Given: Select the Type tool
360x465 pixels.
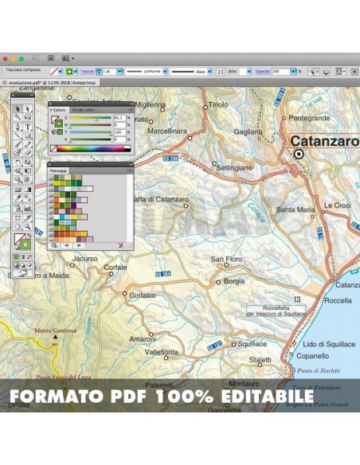Looking at the screenshot, I should [x=28, y=127].
